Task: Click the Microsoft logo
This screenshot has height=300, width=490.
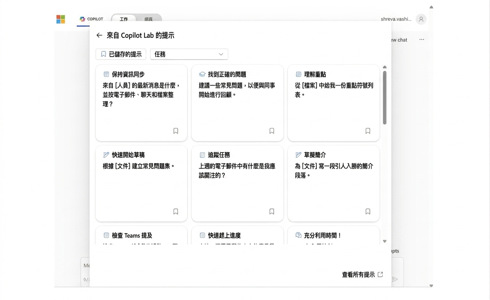Action: [x=60, y=19]
